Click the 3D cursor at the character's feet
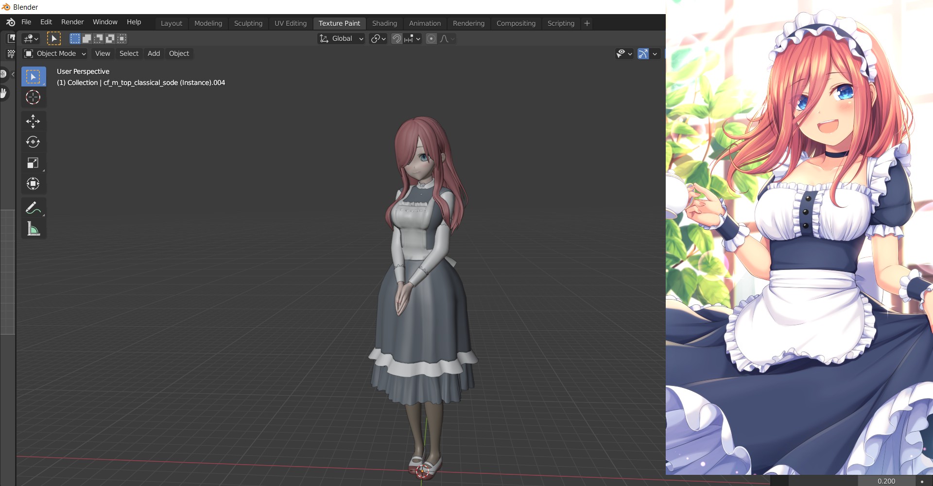The image size is (933, 486). tap(423, 470)
